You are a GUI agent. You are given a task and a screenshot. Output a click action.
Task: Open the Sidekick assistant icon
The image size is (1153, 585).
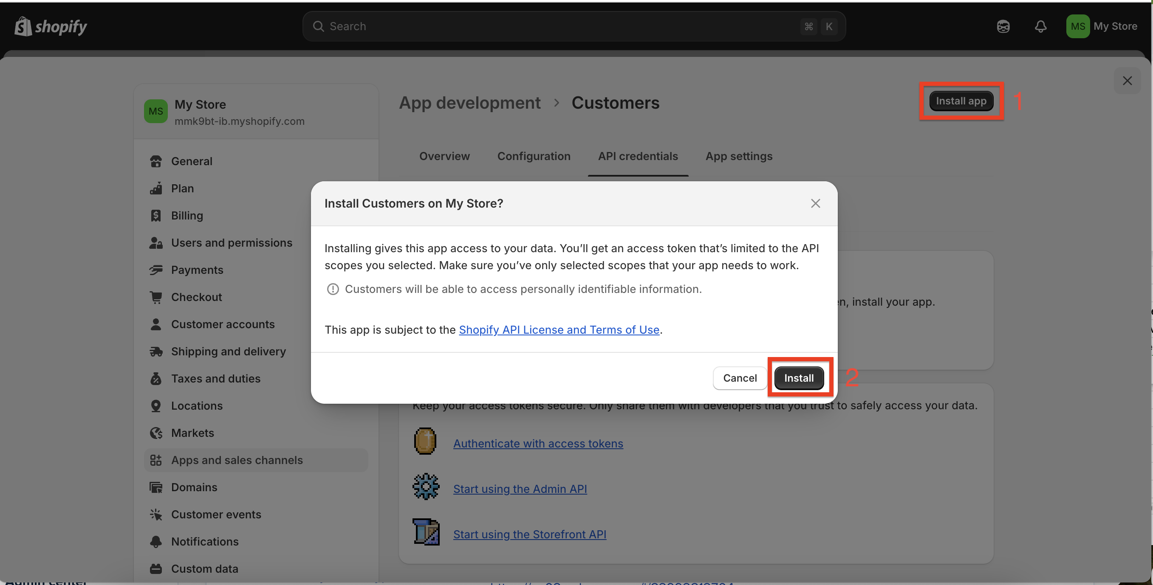click(1003, 26)
